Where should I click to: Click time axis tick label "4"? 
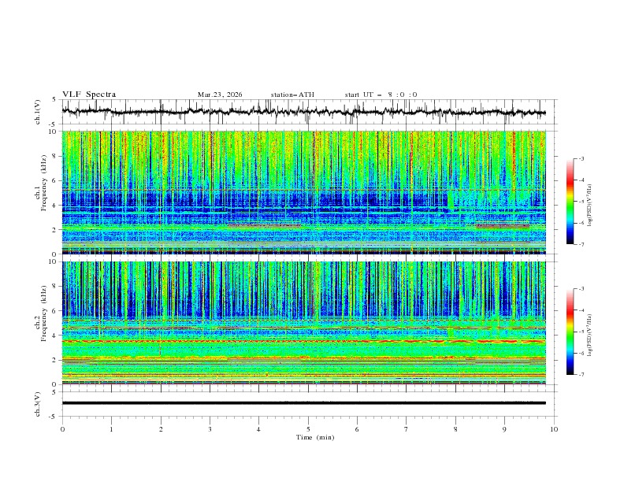click(x=258, y=429)
